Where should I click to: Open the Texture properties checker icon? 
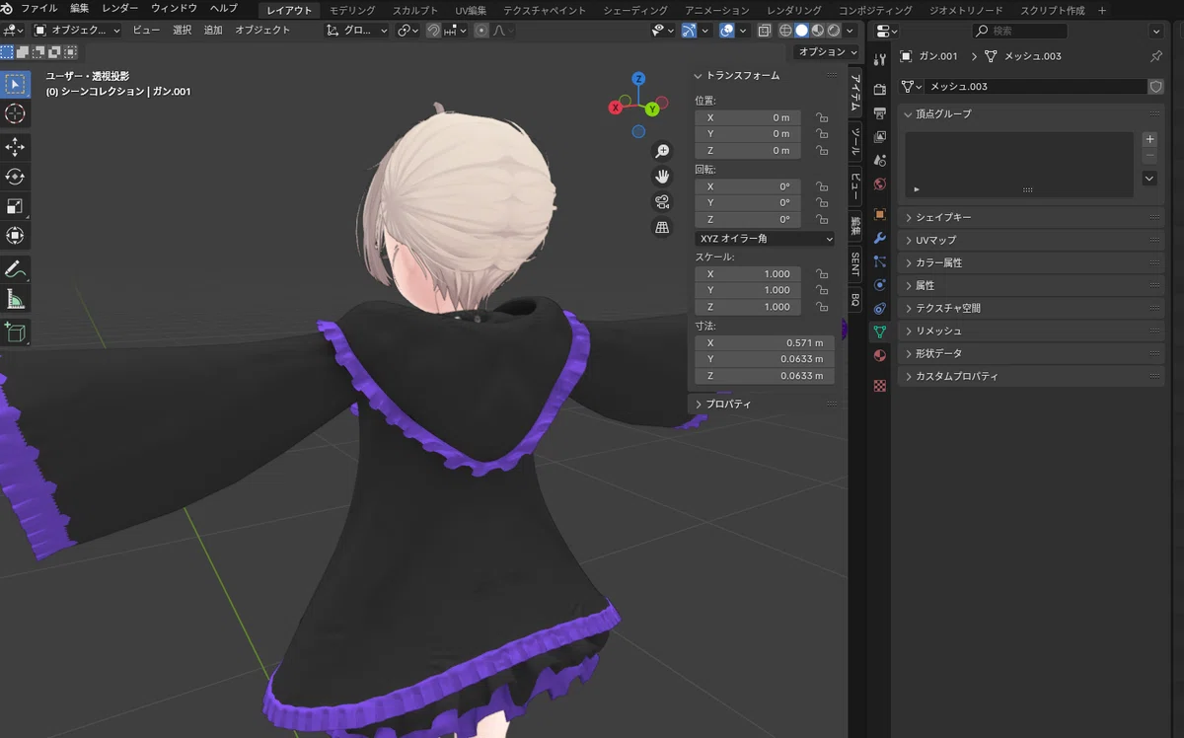880,386
